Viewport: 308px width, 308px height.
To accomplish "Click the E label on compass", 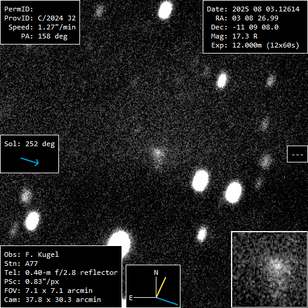I will pyautogui.click(x=131, y=298).
